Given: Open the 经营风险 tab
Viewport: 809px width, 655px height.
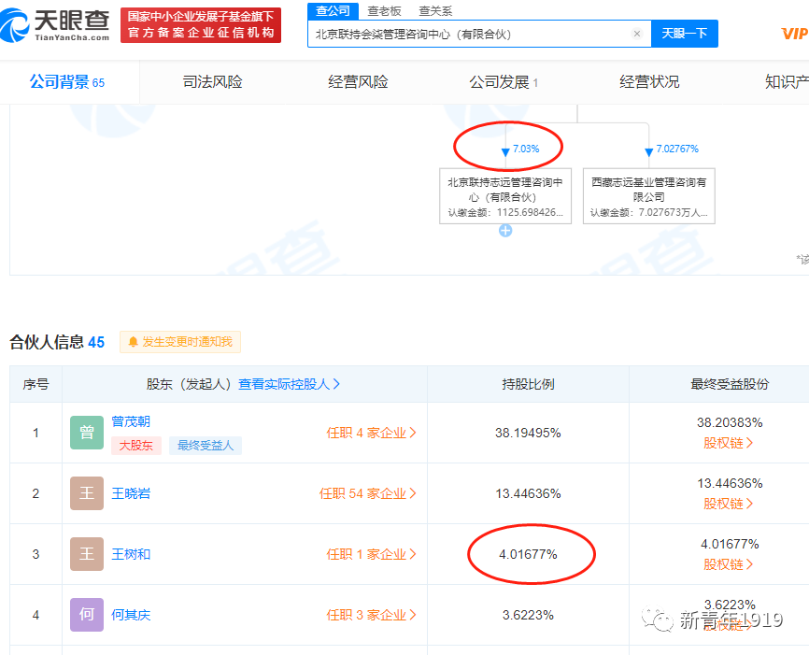Looking at the screenshot, I should 358,82.
